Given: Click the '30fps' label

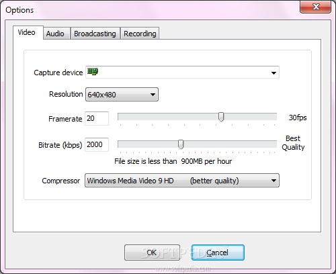Looking at the screenshot, I should coord(298,118).
